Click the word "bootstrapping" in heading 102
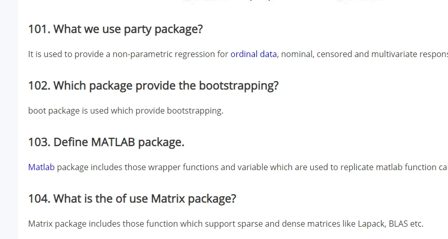 point(238,86)
